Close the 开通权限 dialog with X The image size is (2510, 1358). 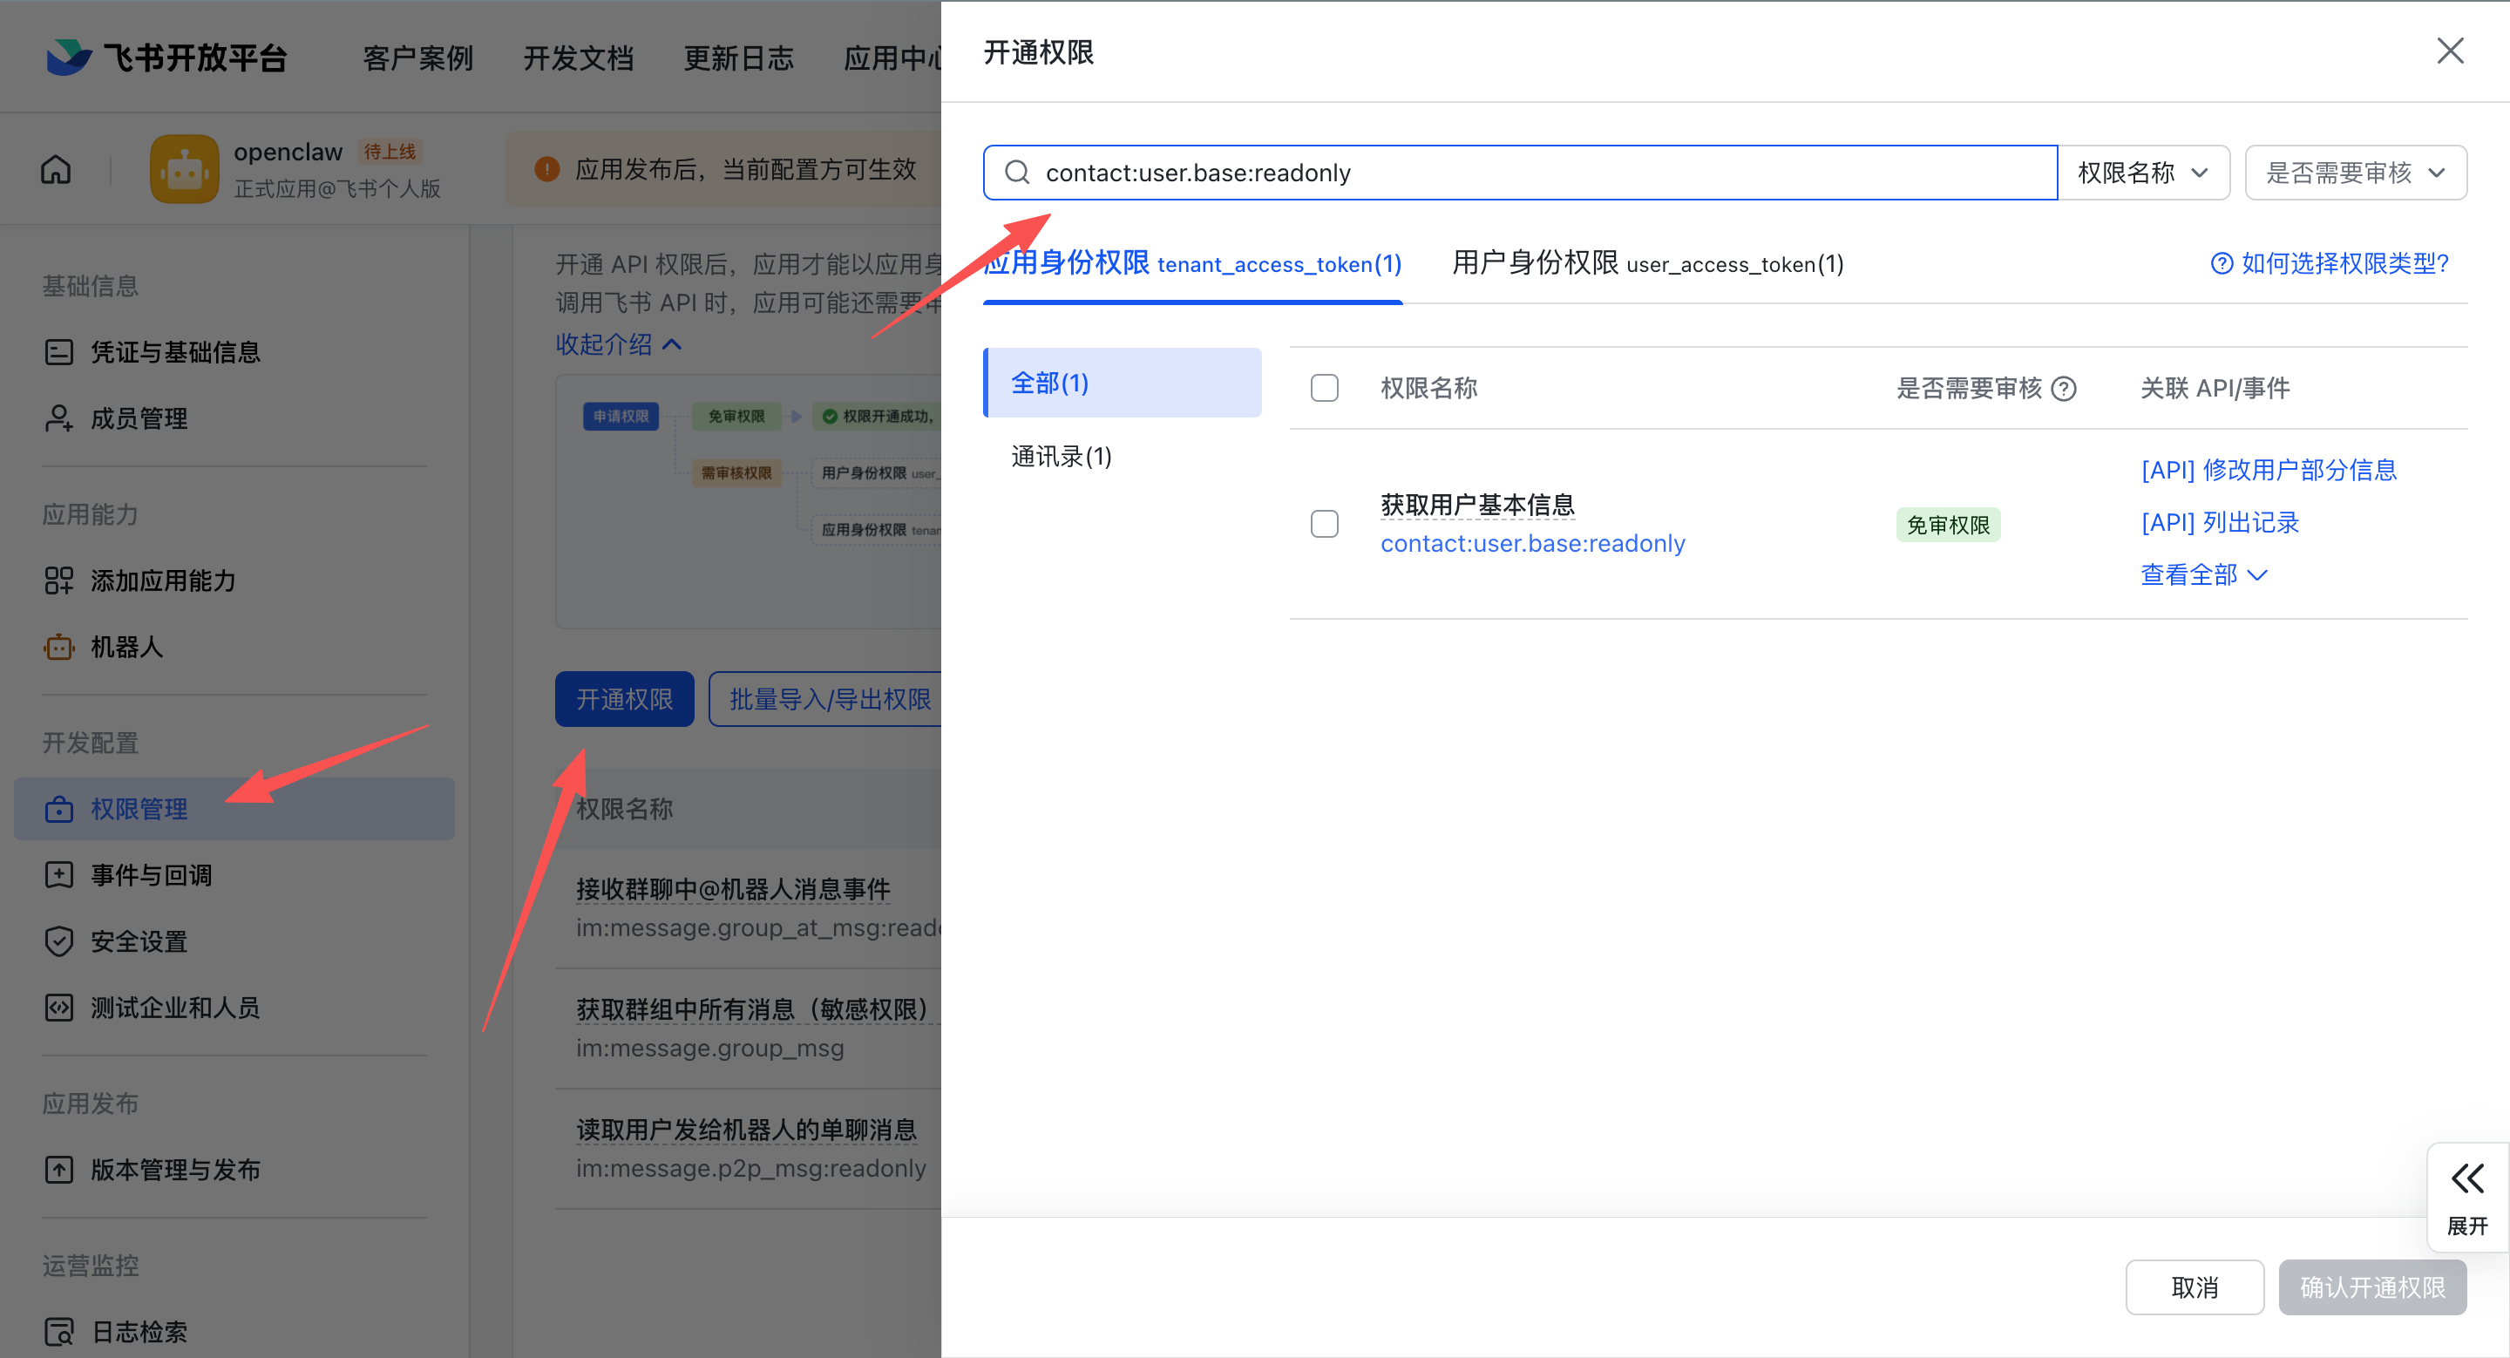(x=2450, y=51)
